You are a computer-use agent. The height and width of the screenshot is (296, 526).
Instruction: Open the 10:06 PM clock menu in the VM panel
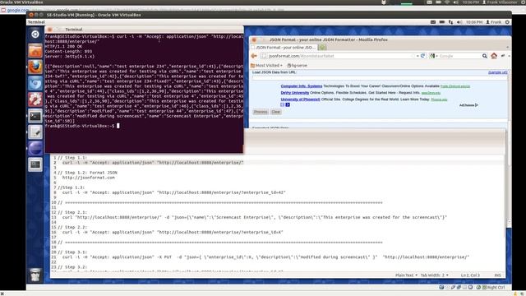474,22
